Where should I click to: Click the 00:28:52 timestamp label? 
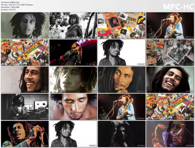44,91
